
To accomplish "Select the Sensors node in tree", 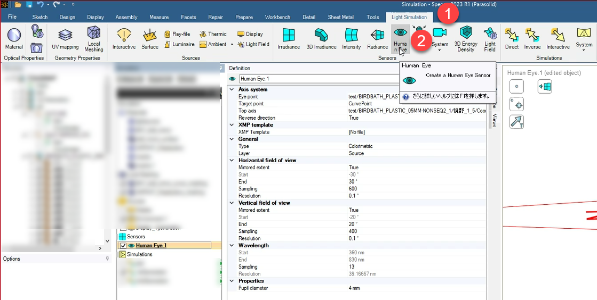I will pyautogui.click(x=136, y=237).
